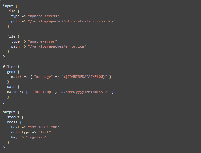Click the "output" block keyword
This screenshot has width=201, height=153.
click(x=9, y=112)
